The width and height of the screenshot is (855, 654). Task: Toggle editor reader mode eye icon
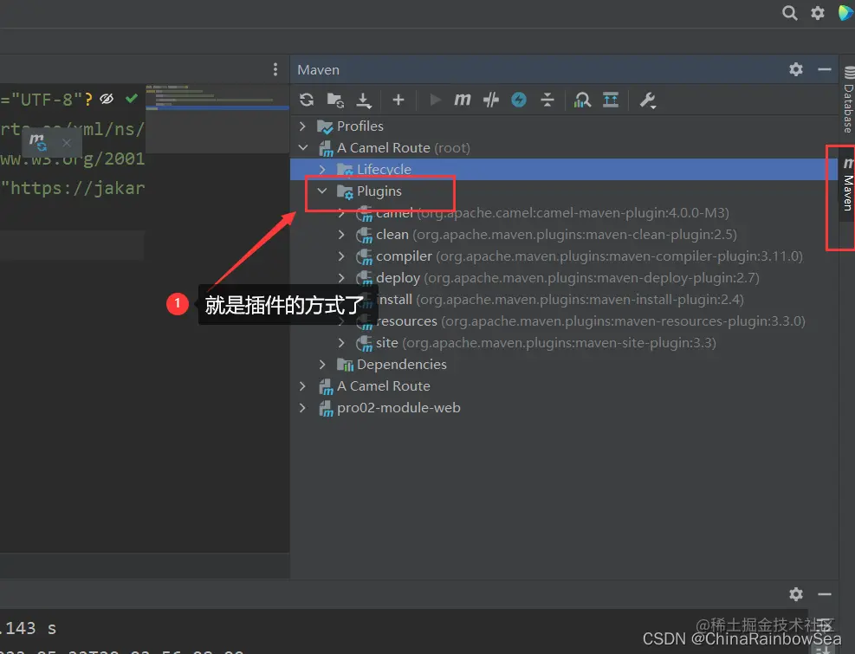pos(107,99)
